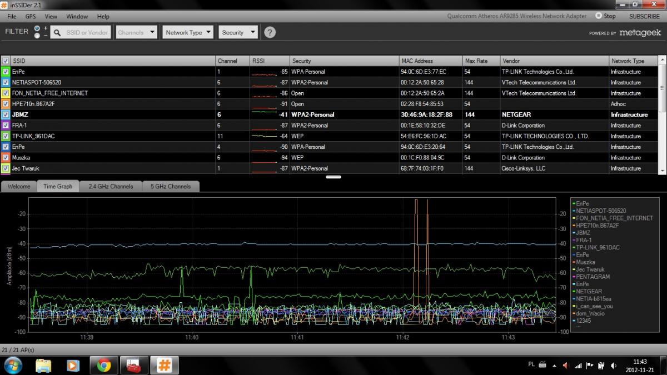
Task: Click the Stop scanning button
Action: coord(606,16)
